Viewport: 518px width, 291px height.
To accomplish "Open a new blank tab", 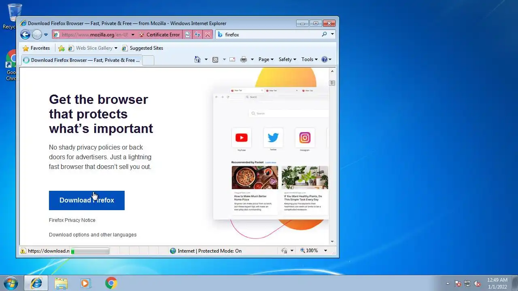I will tap(148, 61).
